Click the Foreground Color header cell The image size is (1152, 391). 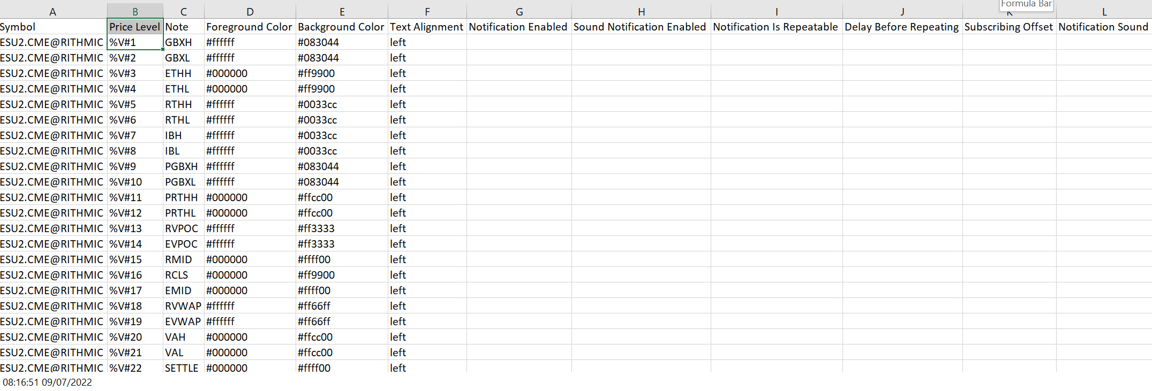coord(250,27)
